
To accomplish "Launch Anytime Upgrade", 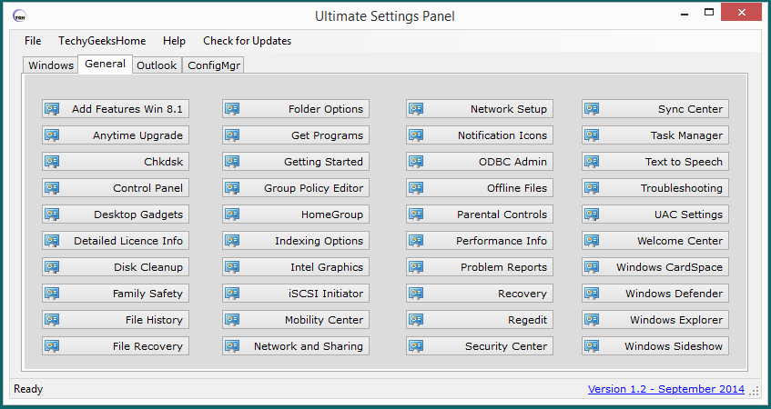I will point(116,135).
